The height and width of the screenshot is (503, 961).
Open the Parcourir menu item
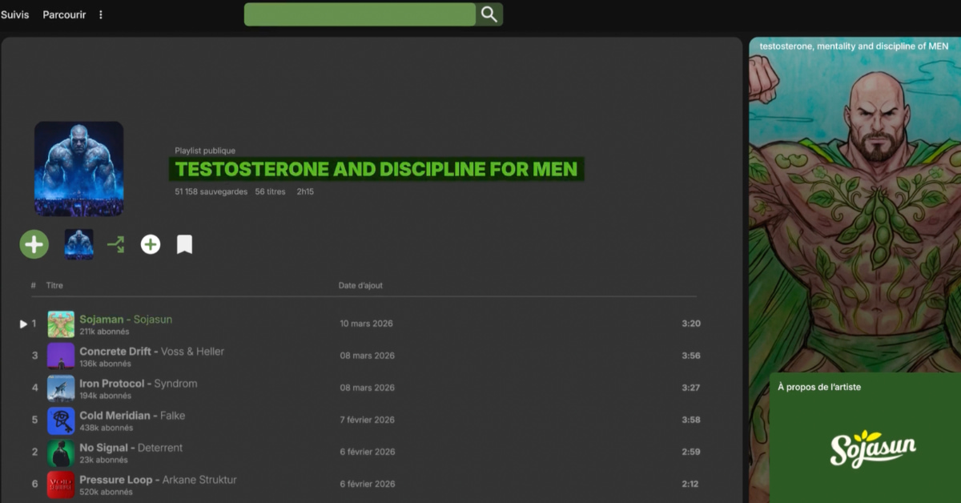[64, 14]
